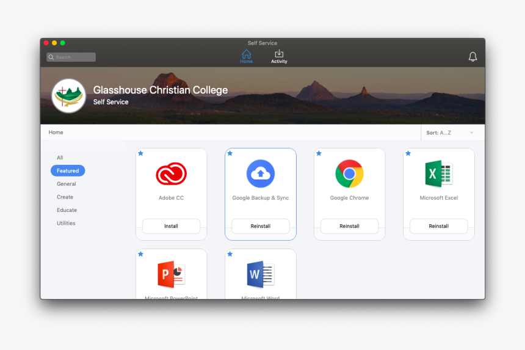Click the Glasshouse Christian College heading
525x350 pixels.
(x=161, y=90)
